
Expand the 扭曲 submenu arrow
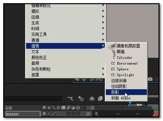(x=103, y=17)
